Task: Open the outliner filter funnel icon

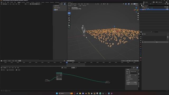Action: (x=166, y=4)
